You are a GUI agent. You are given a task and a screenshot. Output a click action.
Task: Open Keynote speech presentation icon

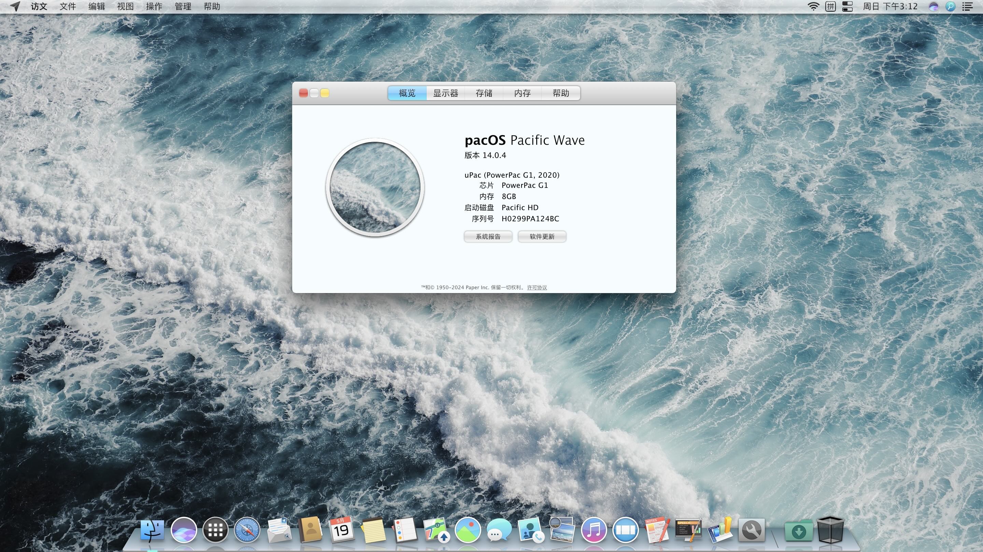(x=688, y=530)
